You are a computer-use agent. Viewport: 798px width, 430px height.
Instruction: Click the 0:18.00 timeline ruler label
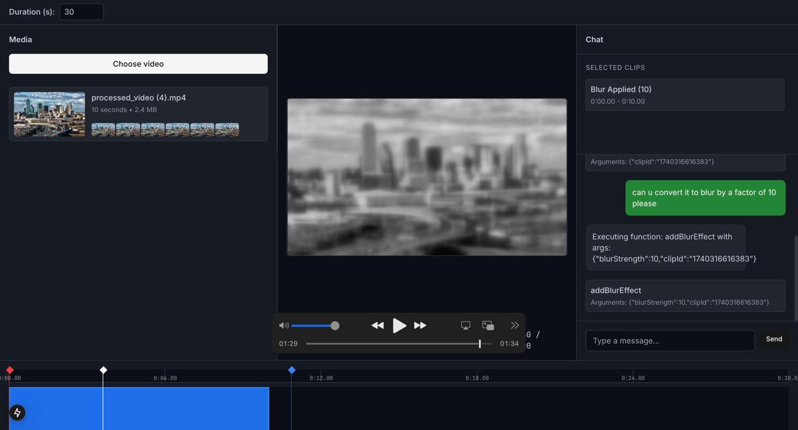click(x=477, y=378)
